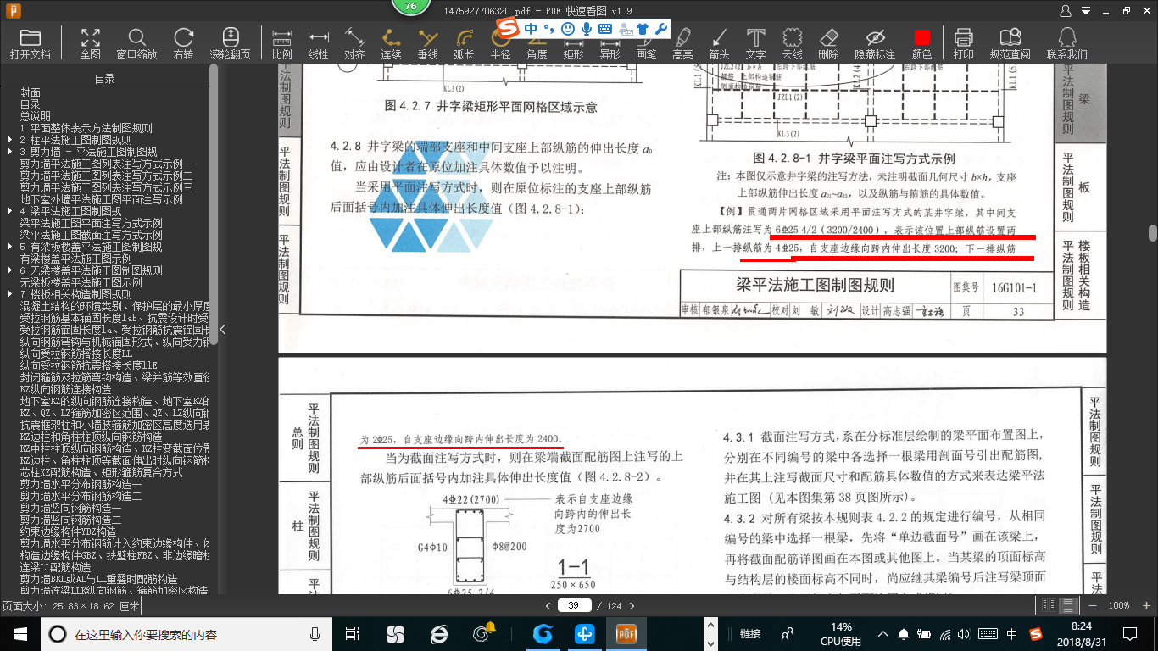The width and height of the screenshot is (1158, 651).
Task: Show hidden system tray icons
Action: 884,633
